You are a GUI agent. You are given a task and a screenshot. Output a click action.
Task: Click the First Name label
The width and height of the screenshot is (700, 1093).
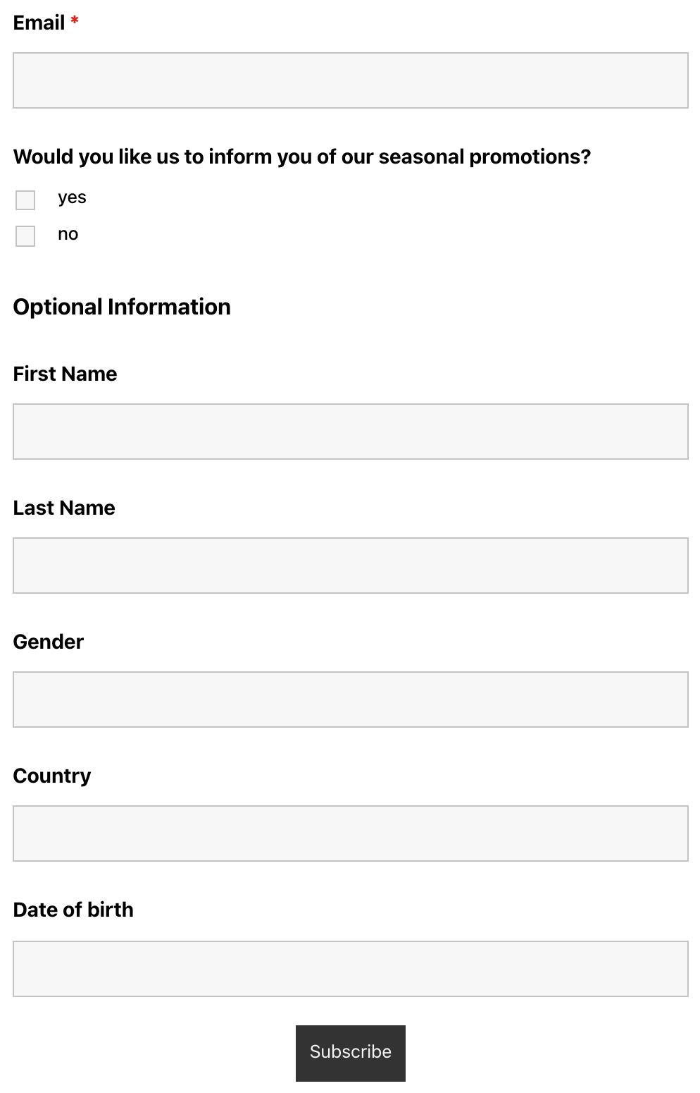pos(65,374)
